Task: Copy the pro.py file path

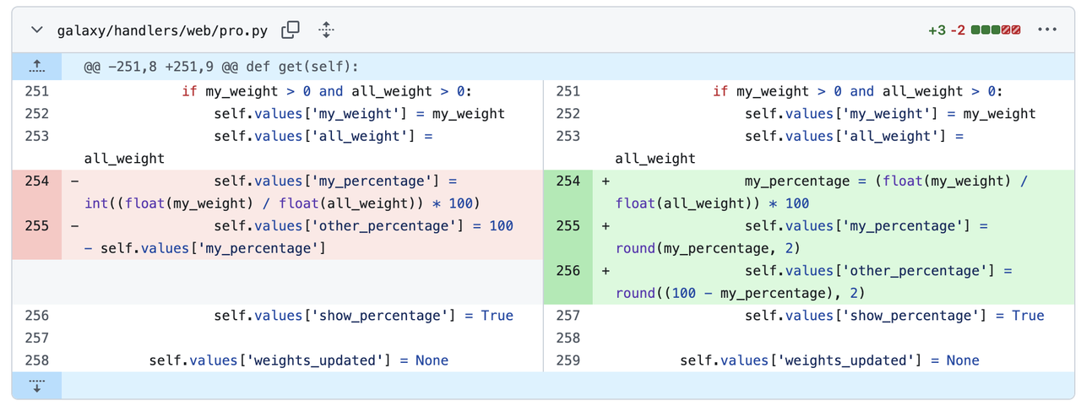Action: (291, 30)
